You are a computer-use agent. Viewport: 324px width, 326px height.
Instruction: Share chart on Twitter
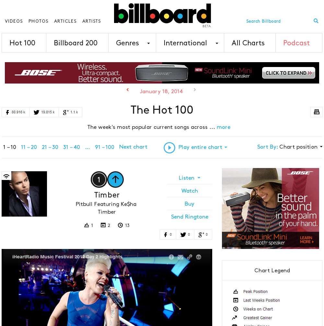click(x=44, y=112)
